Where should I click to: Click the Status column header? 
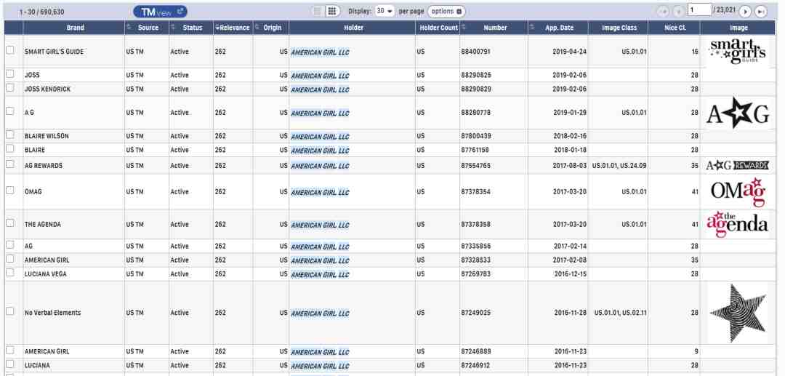coord(192,28)
